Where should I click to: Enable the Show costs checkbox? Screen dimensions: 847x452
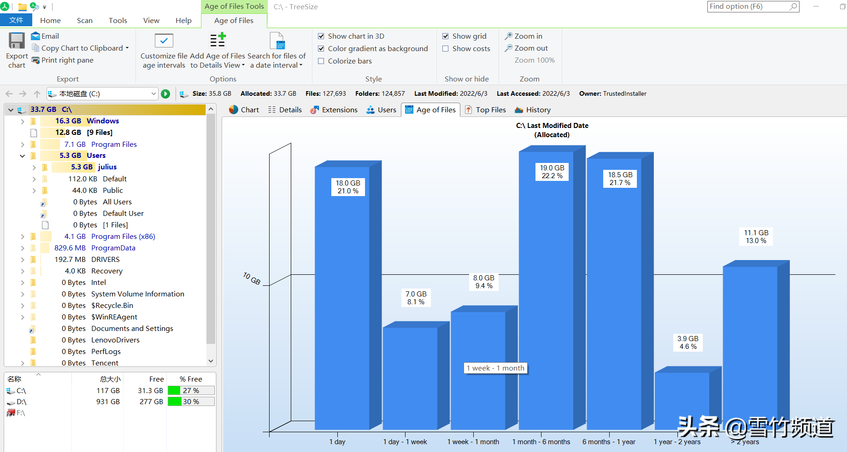click(446, 48)
